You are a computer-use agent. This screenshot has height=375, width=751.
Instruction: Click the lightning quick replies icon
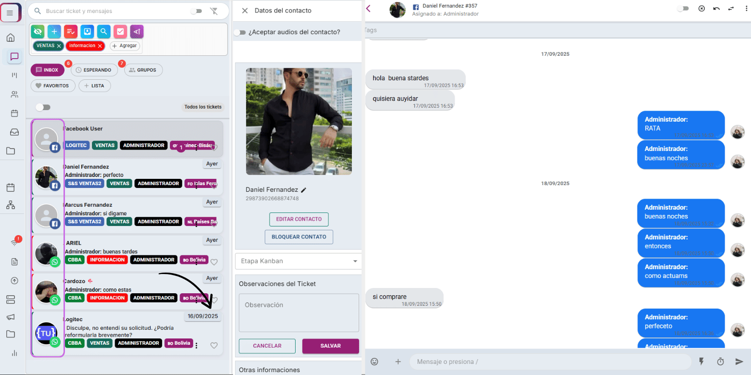point(701,362)
